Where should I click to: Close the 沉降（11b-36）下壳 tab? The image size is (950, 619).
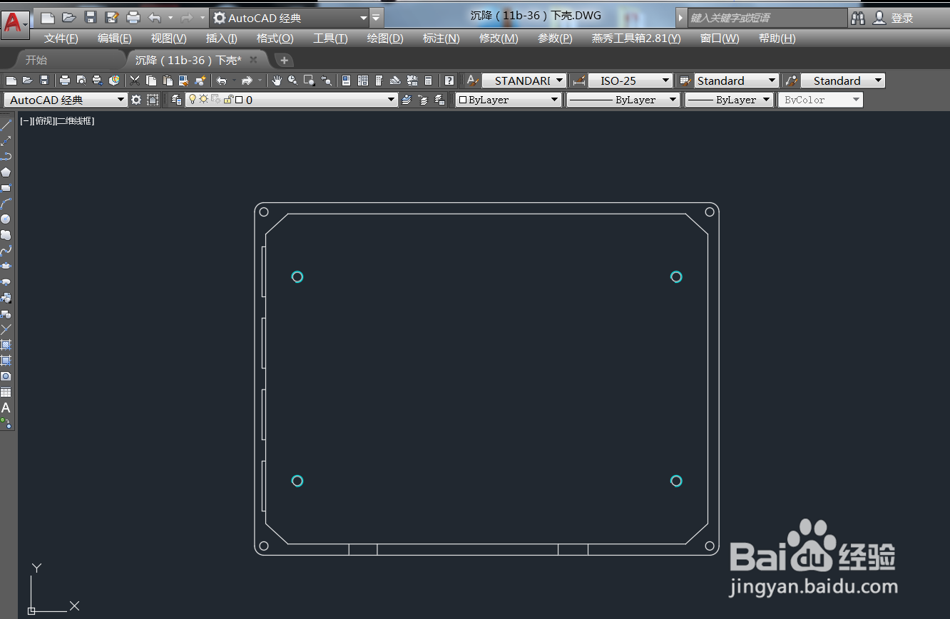(253, 60)
